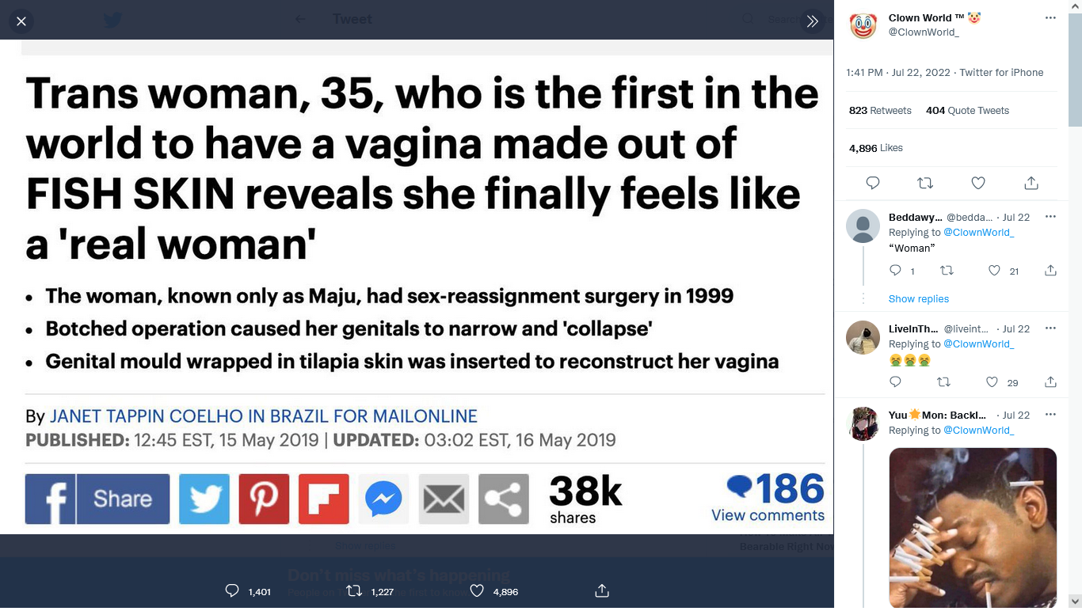Collapse the side panel with double-chevron icon

click(x=812, y=21)
